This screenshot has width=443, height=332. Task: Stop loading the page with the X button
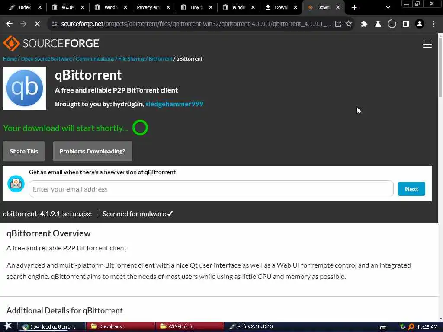37,24
